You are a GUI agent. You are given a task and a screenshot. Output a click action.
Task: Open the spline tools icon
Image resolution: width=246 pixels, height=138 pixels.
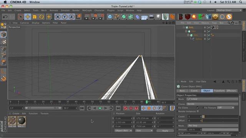coord(117,17)
